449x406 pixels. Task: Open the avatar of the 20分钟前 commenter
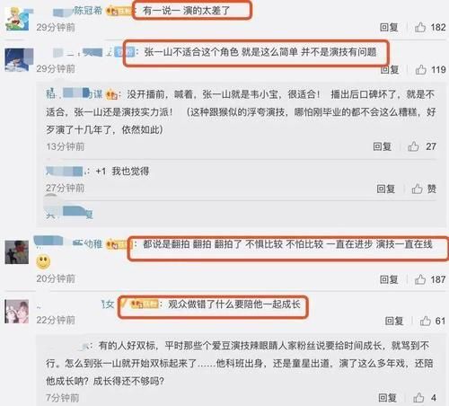[17, 252]
